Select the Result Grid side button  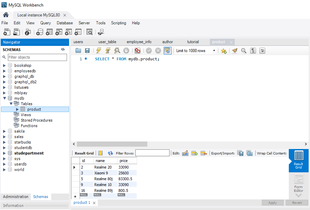298,160
